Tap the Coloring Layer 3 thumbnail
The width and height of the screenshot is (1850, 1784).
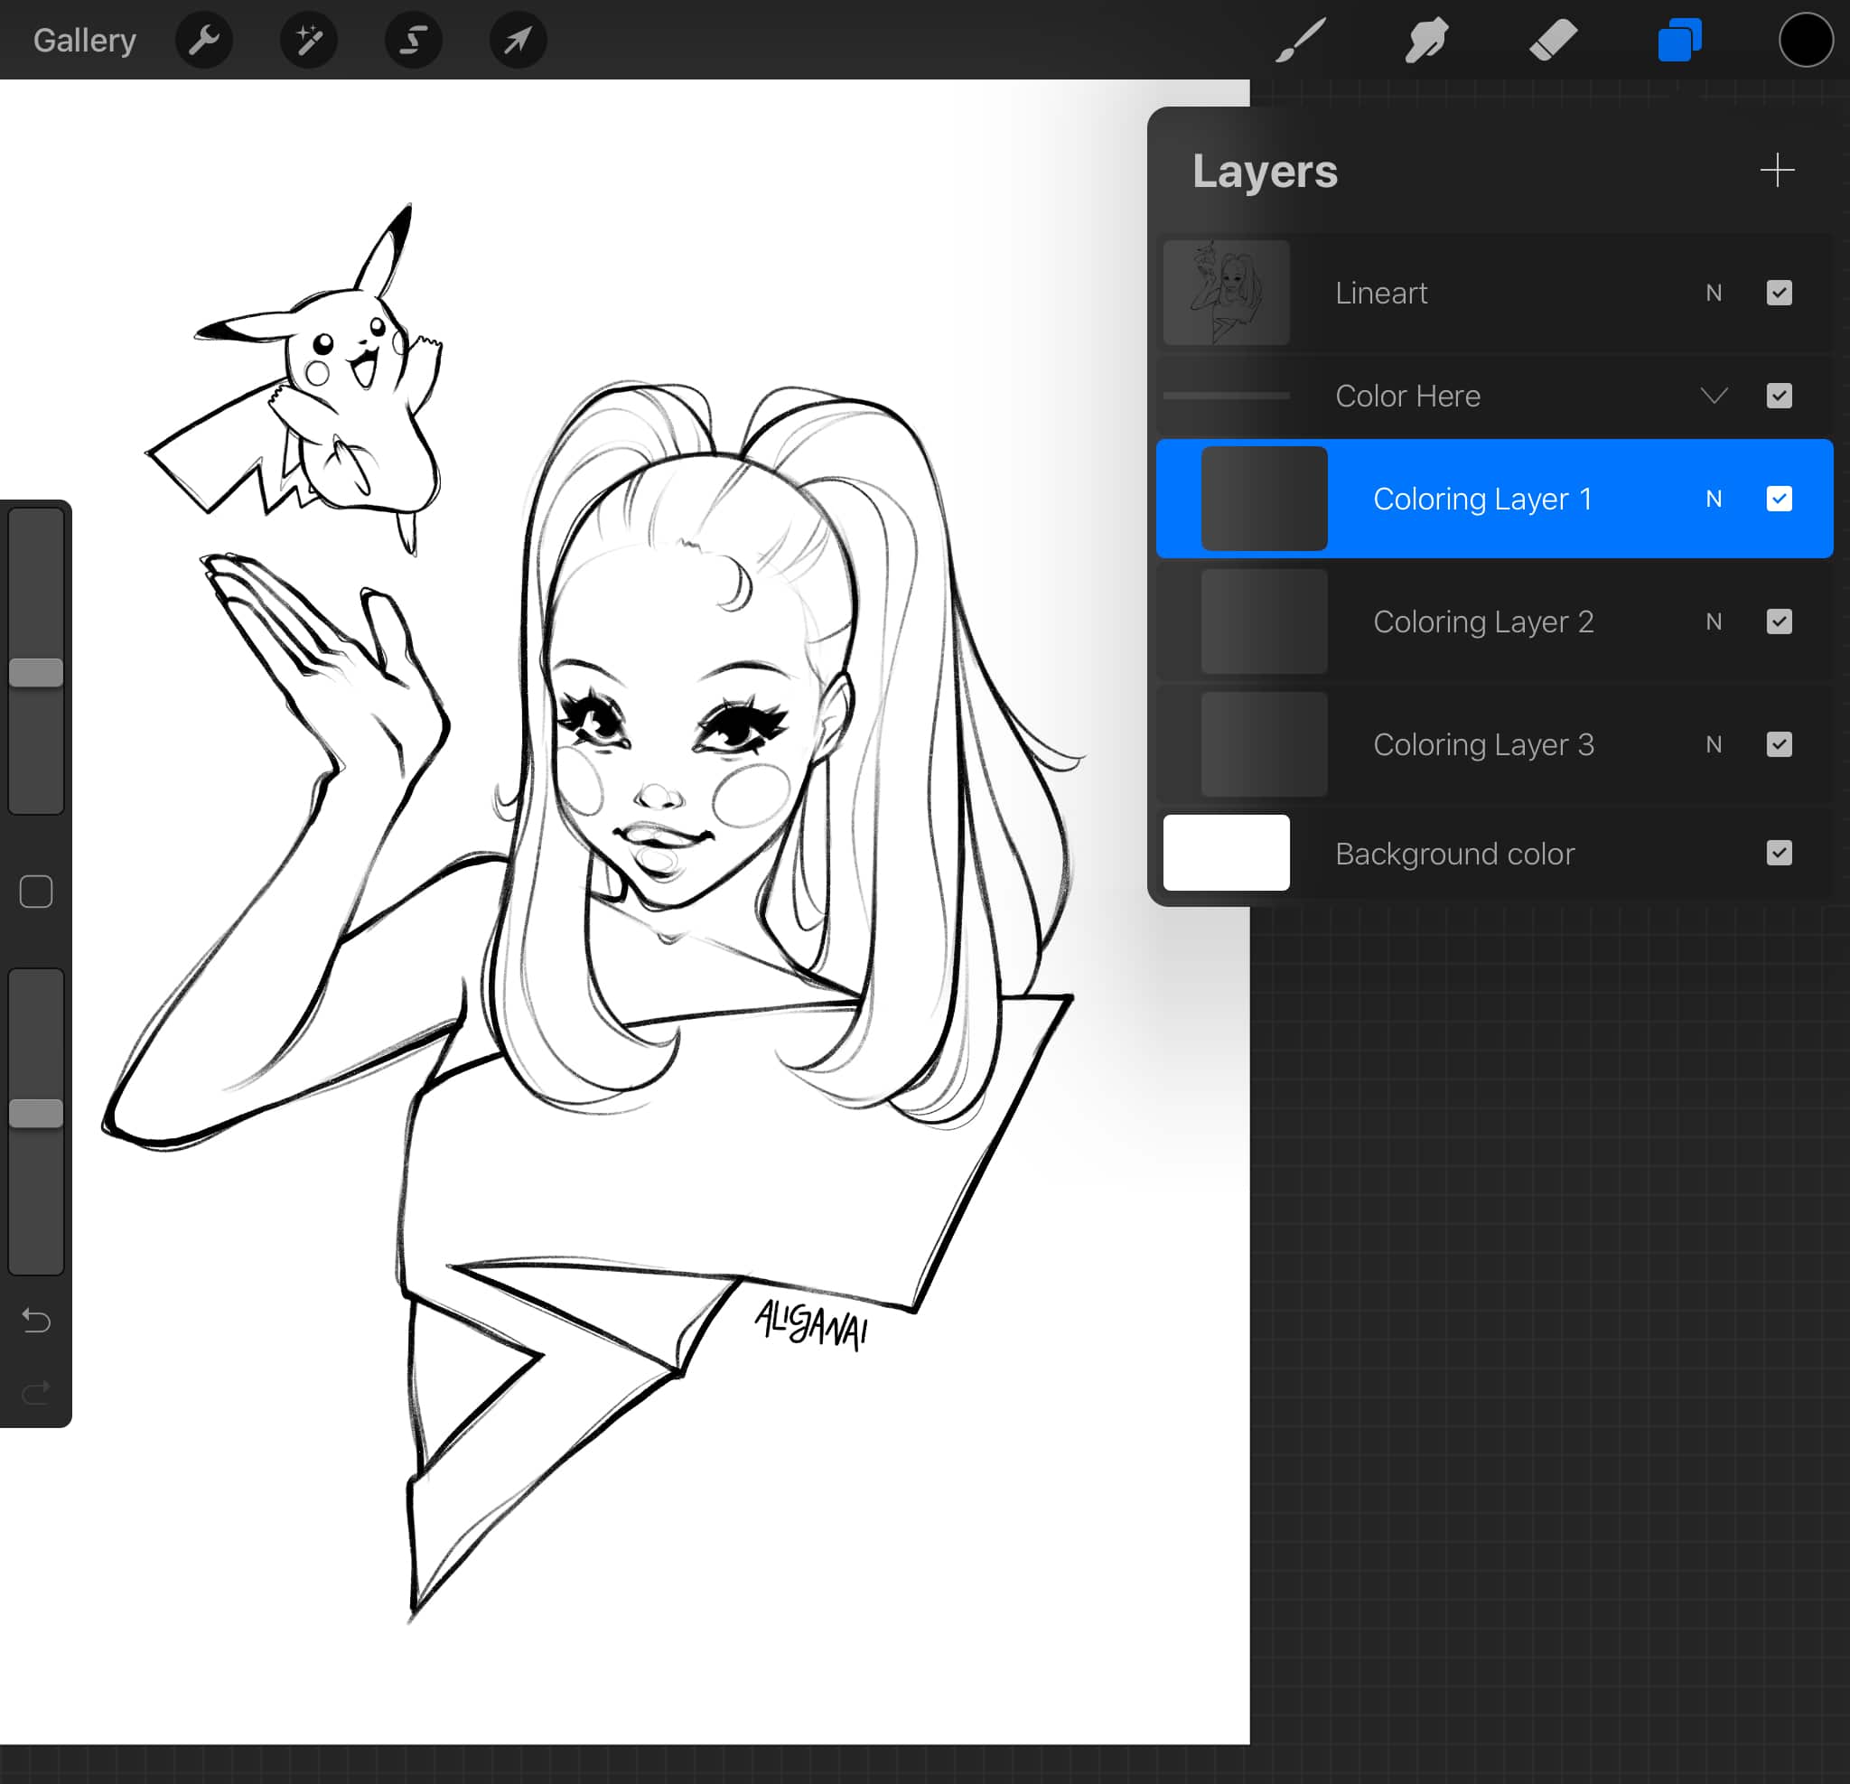point(1264,743)
